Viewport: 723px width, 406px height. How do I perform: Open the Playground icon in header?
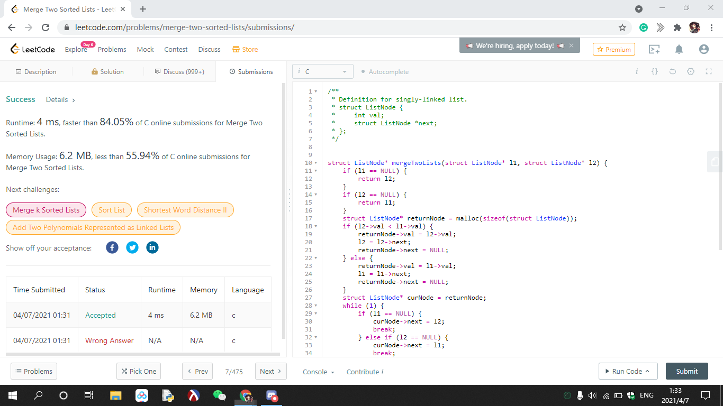654,49
